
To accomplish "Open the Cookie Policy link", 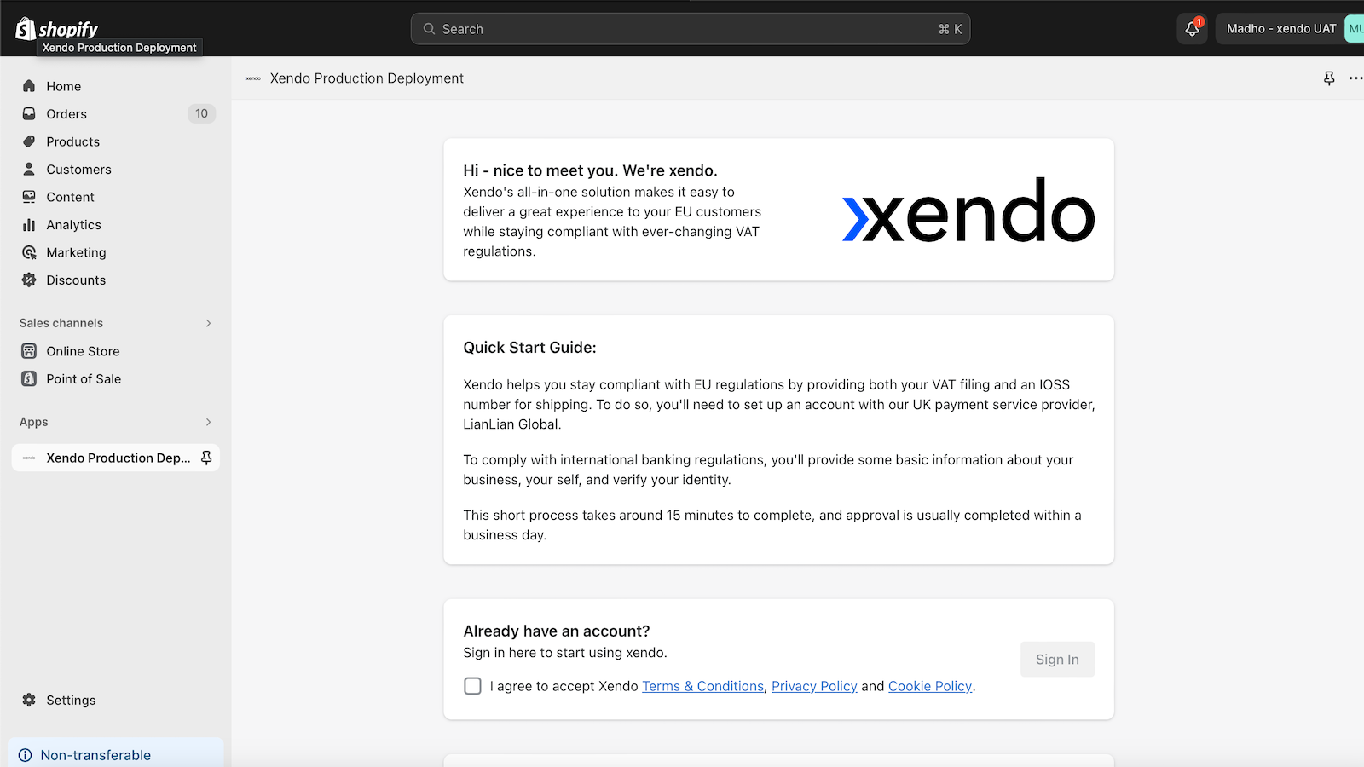I will tap(930, 686).
